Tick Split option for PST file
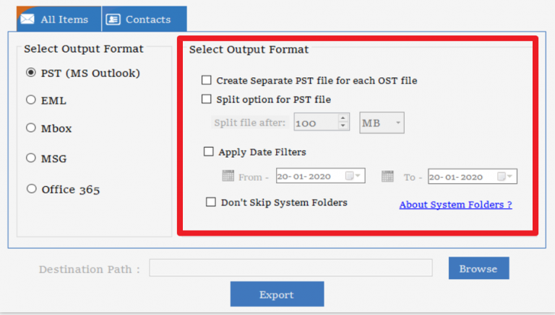Viewport: 555px width, 315px height. pos(207,99)
